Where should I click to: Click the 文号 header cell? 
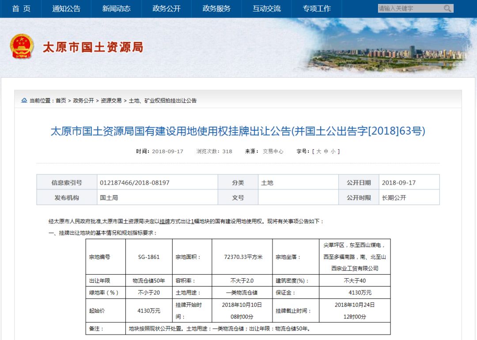click(238, 198)
